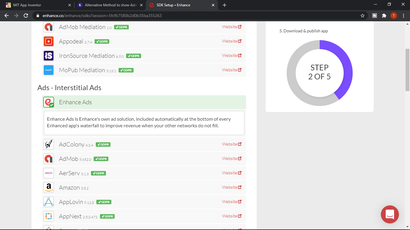Select the AppNext 2.5.0.472 SDK name
Viewport: 410px width, 230px height.
click(x=78, y=217)
